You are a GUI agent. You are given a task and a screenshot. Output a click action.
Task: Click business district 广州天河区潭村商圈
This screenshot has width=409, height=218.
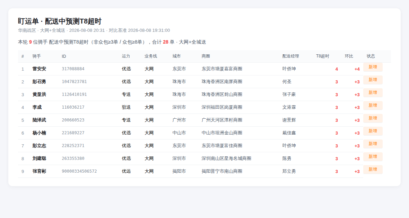(222, 120)
